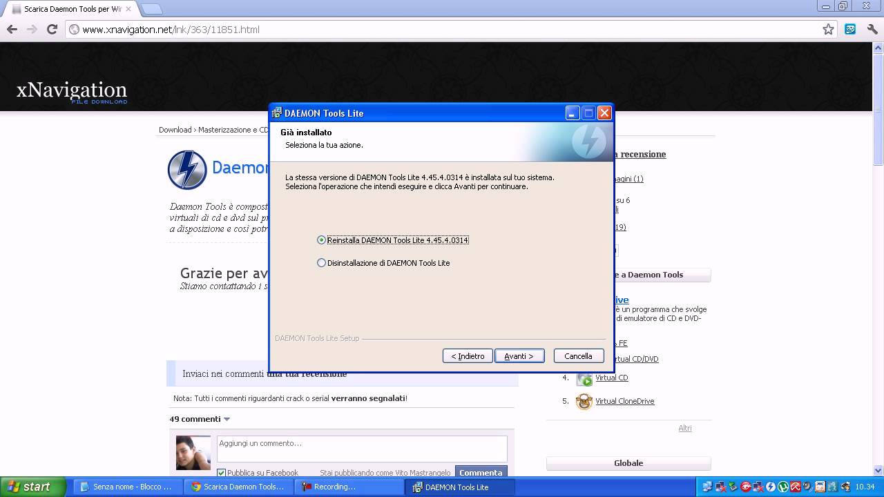Viewport: 884px width, 497px height.
Task: Click the Avanti button in installer
Action: (519, 356)
